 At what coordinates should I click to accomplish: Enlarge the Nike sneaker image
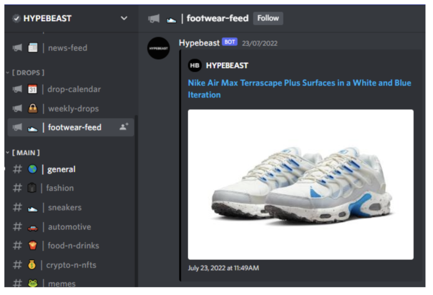tap(300, 184)
